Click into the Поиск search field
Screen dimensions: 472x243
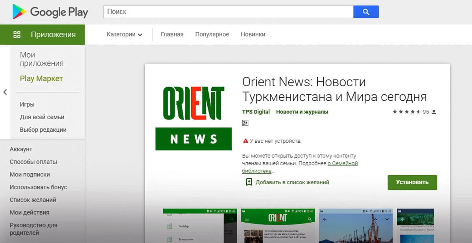coord(228,12)
